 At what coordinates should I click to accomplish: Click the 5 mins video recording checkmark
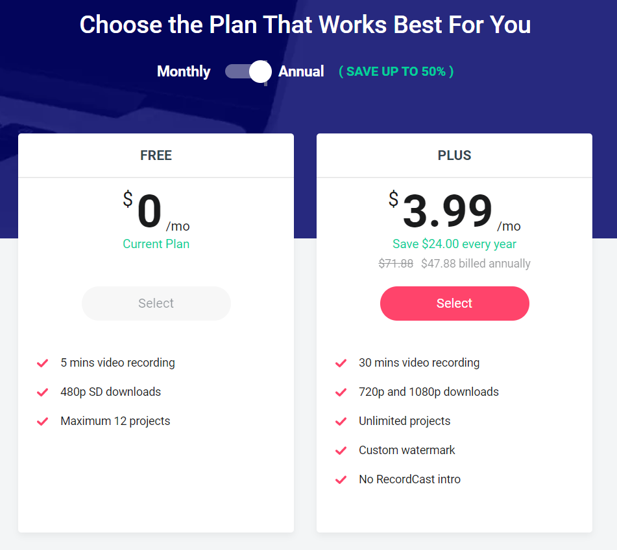click(x=43, y=363)
